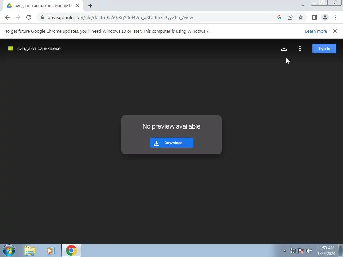This screenshot has width=343, height=257.
Task: Open Windows Media Player from taskbar
Action: point(50,250)
